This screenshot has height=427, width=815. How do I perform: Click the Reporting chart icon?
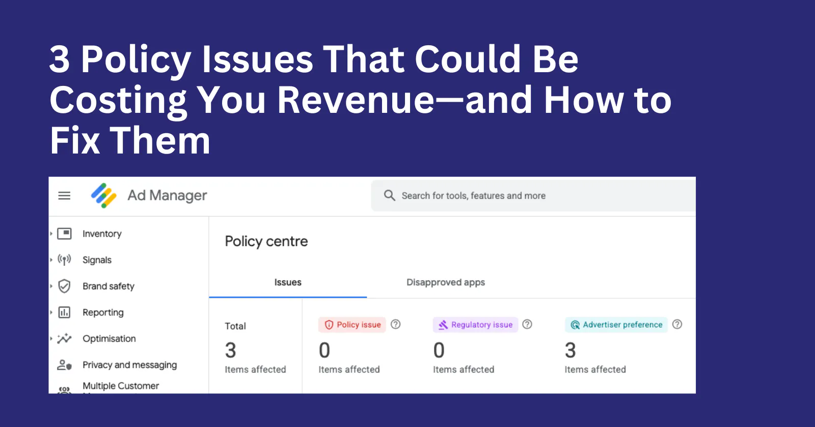click(x=64, y=312)
